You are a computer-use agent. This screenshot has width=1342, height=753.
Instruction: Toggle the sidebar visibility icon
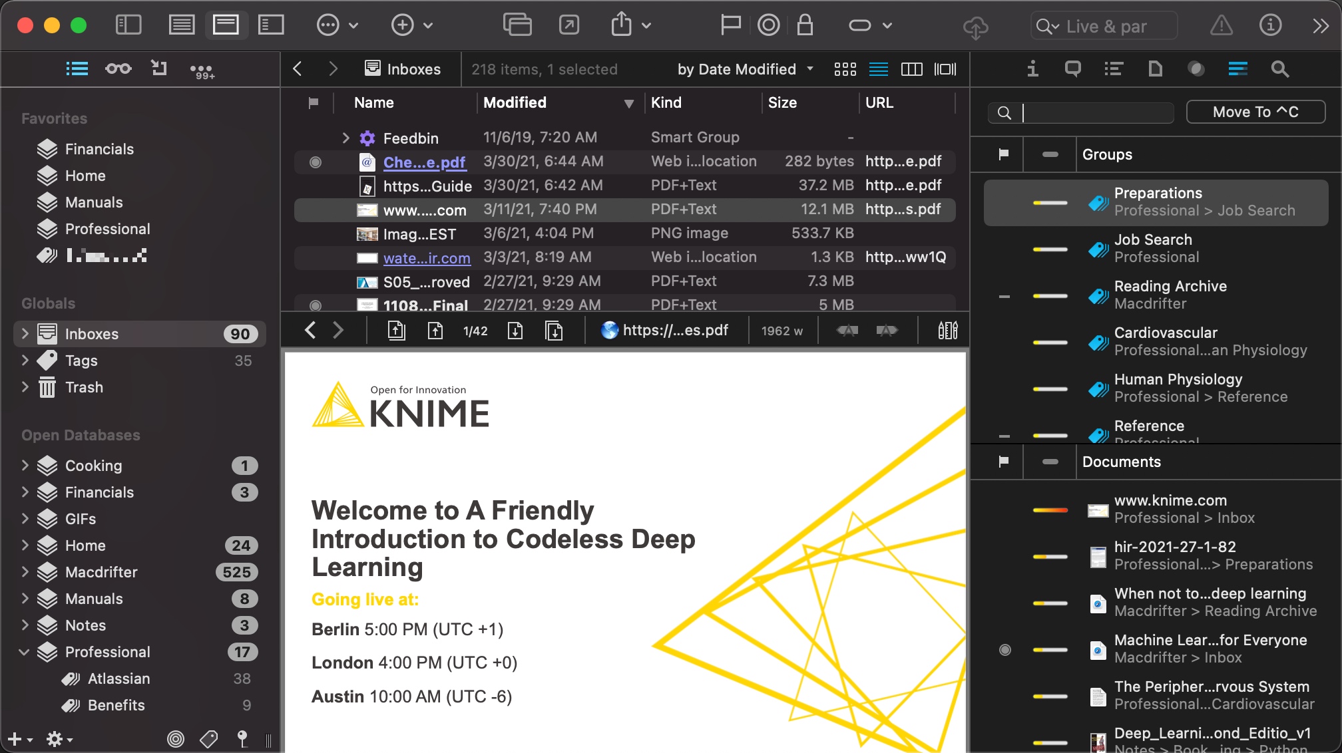coord(128,25)
